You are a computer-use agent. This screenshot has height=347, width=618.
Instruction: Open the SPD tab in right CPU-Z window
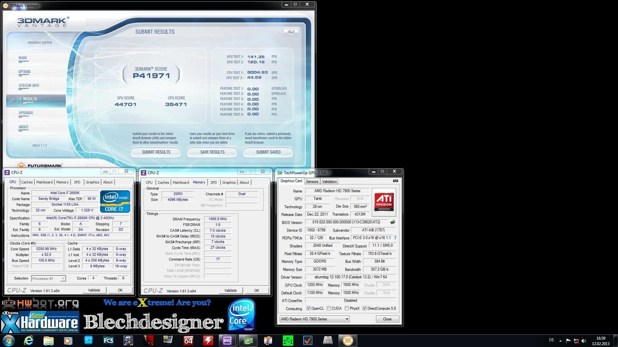213,182
